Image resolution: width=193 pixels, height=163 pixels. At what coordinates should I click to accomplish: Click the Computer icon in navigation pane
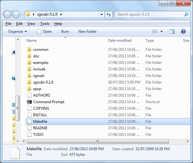[13, 53]
